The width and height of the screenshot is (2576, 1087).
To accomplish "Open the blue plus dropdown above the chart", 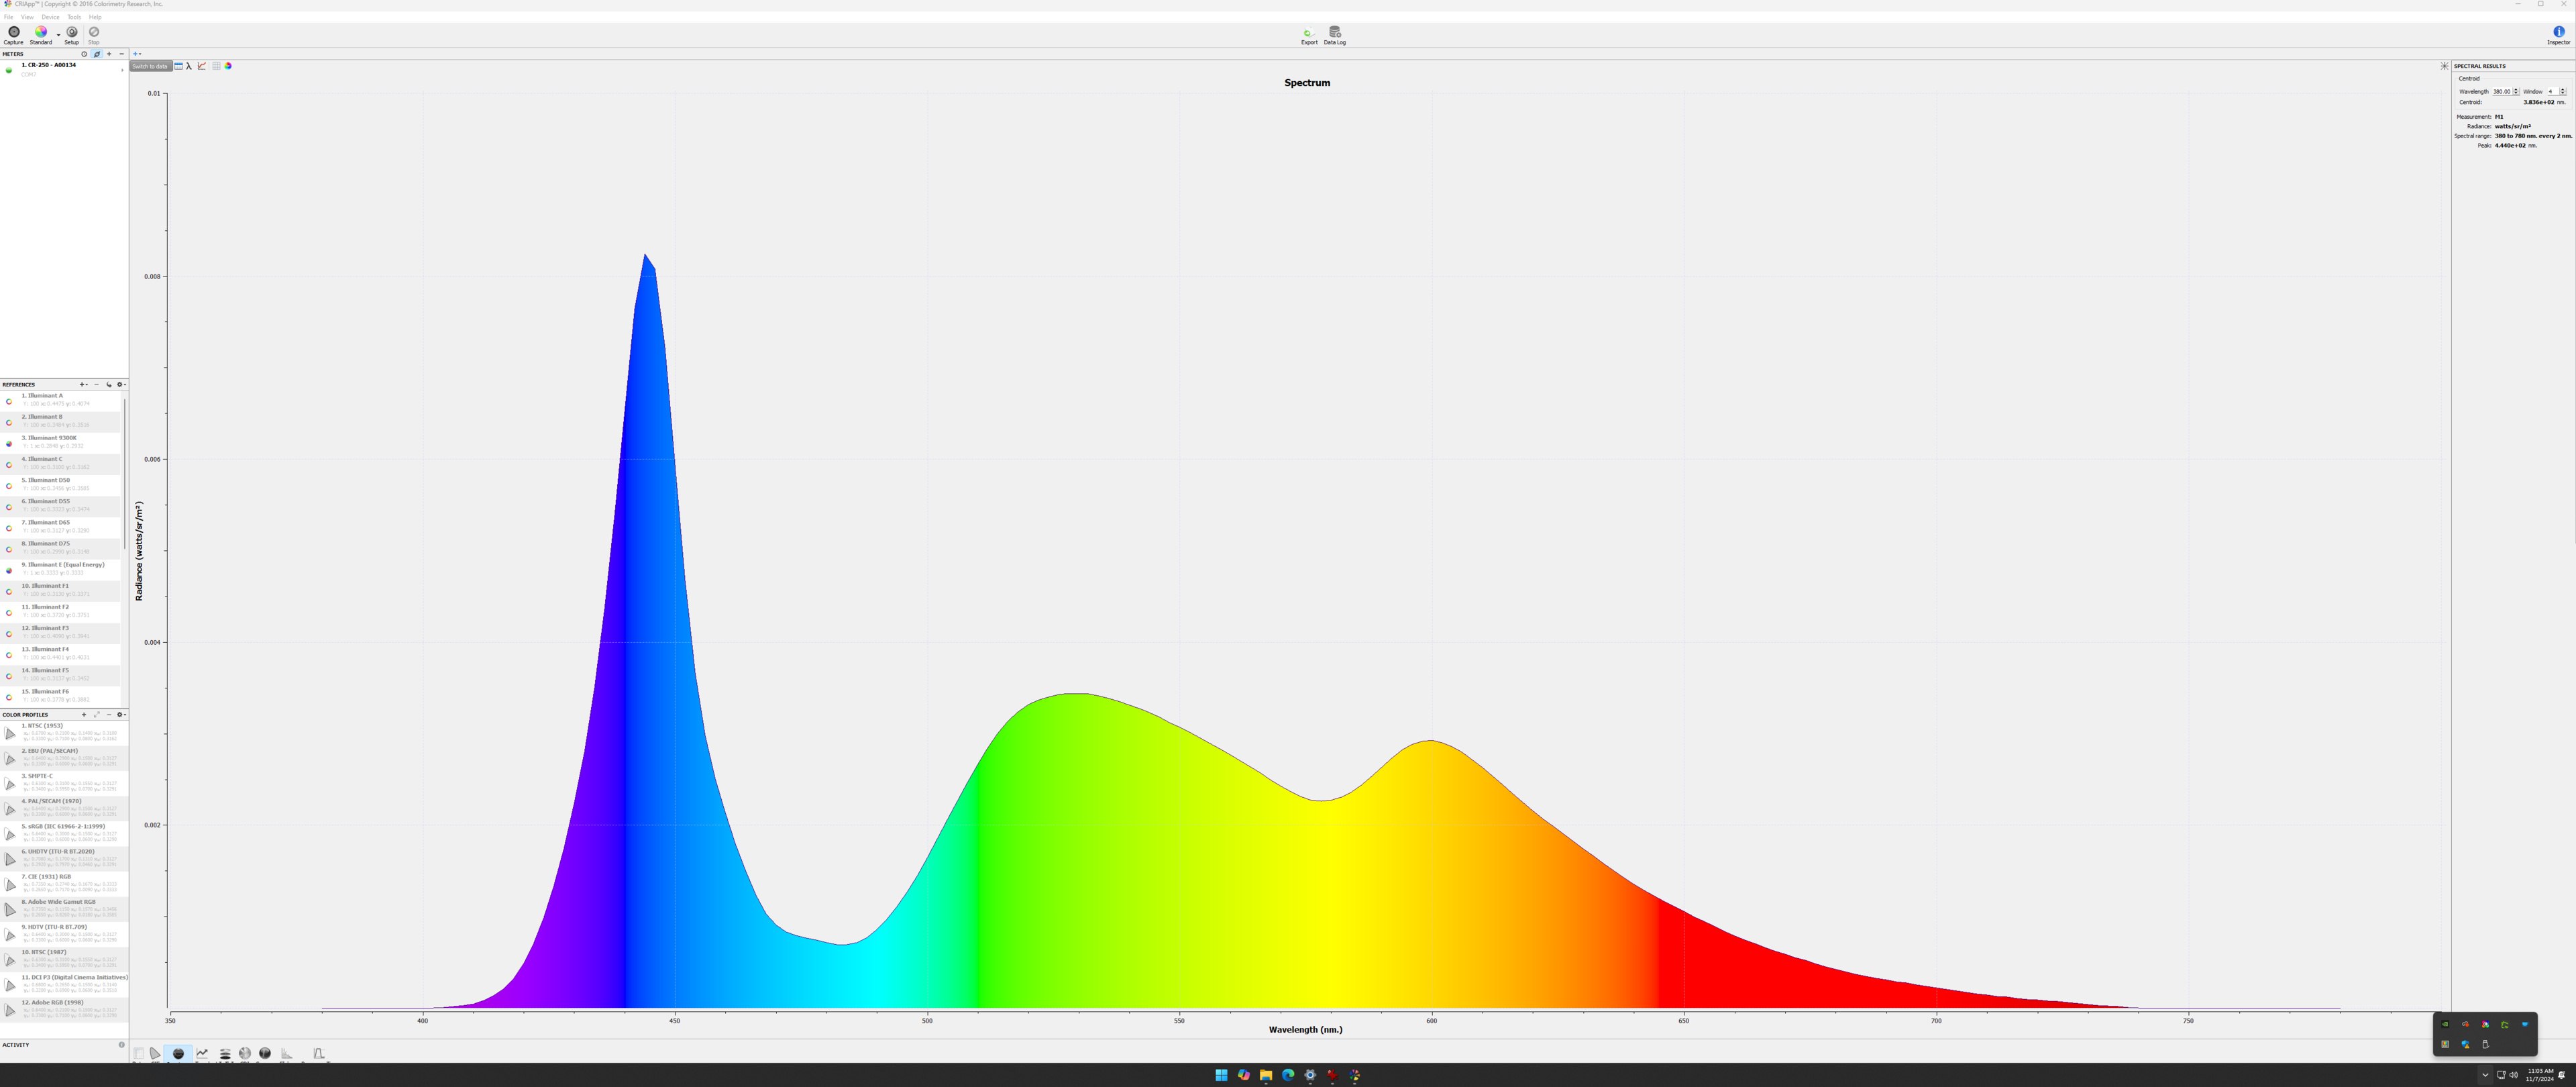I will click(x=137, y=54).
